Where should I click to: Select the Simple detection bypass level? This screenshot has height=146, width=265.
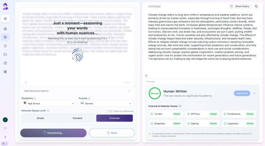tap(40, 118)
